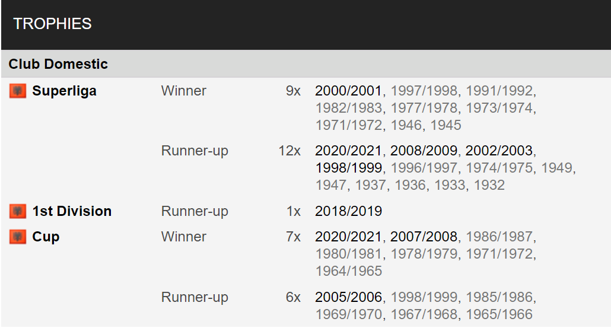Open the 2020/2021 Cup winner season
The width and height of the screenshot is (611, 328).
348,237
